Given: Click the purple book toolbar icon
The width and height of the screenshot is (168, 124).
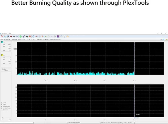Looking at the screenshot, I should [58, 36].
